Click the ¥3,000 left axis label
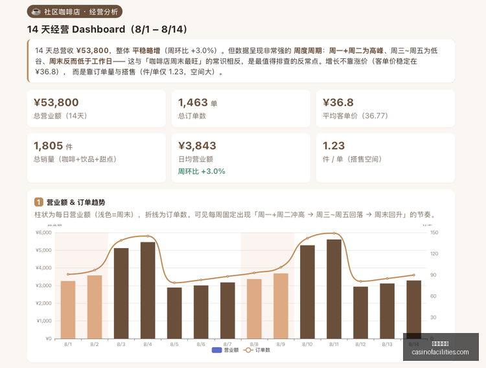The width and height of the screenshot is (486, 368). click(x=43, y=286)
